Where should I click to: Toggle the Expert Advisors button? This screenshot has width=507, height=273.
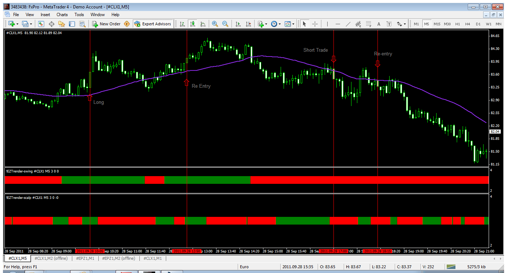[153, 24]
